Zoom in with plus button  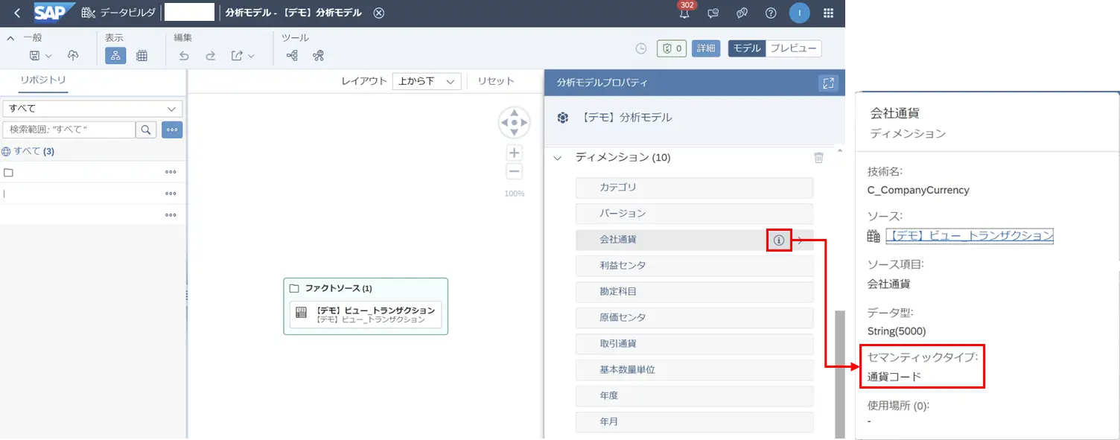(514, 153)
